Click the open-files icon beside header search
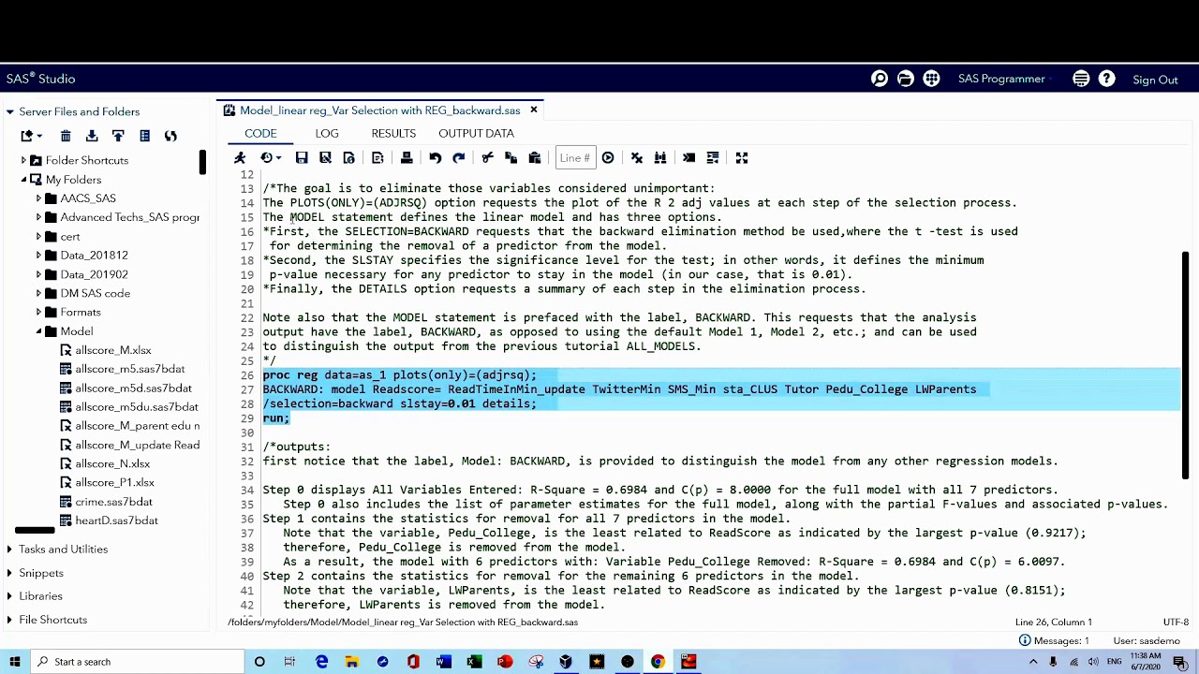The height and width of the screenshot is (674, 1199). tap(905, 80)
